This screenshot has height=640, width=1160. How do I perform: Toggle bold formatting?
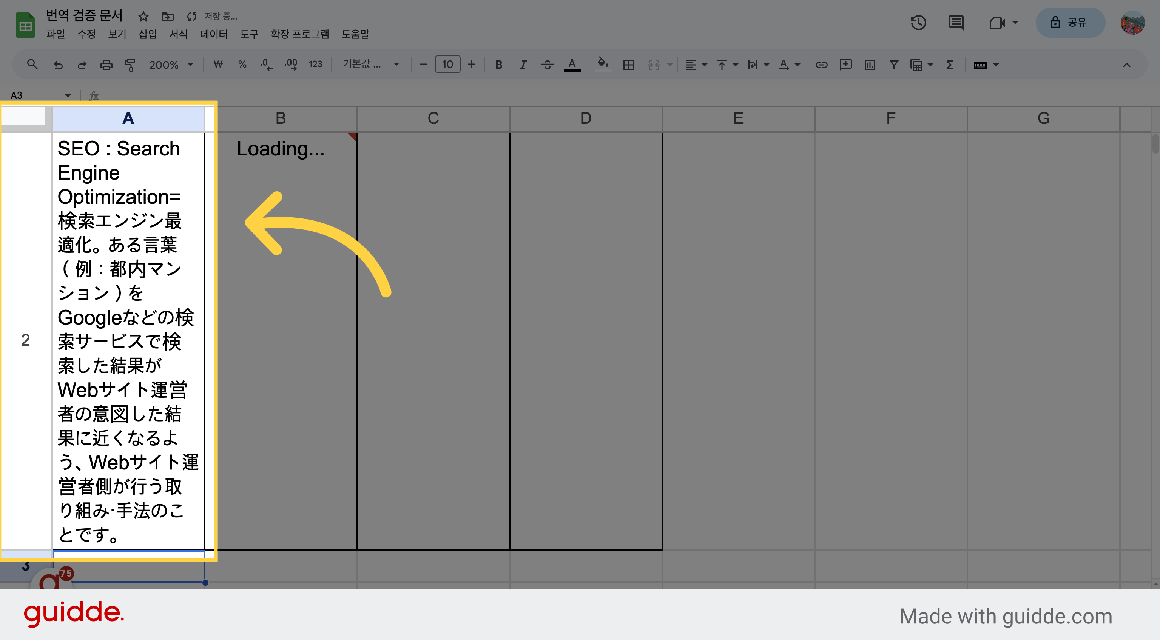[499, 65]
